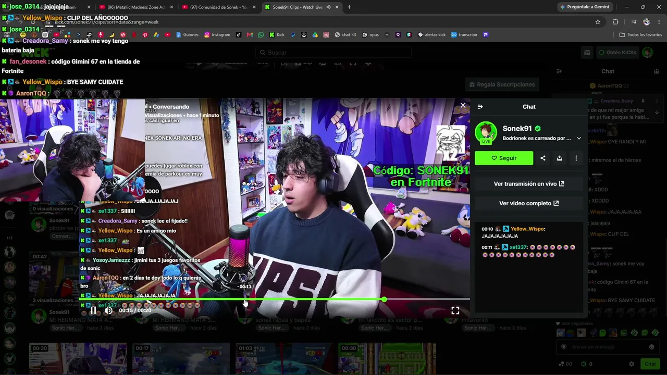Open Todos los favoritos folder
This screenshot has height=375, width=667.
click(x=640, y=35)
